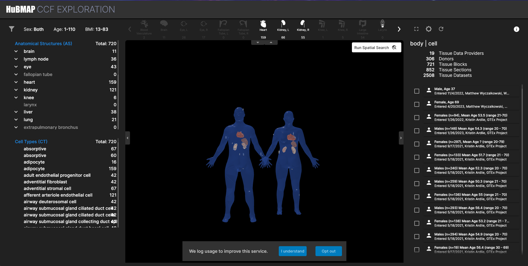528x266 pixels.
Task: Dismiss the logging notice with I understand
Action: (292, 251)
